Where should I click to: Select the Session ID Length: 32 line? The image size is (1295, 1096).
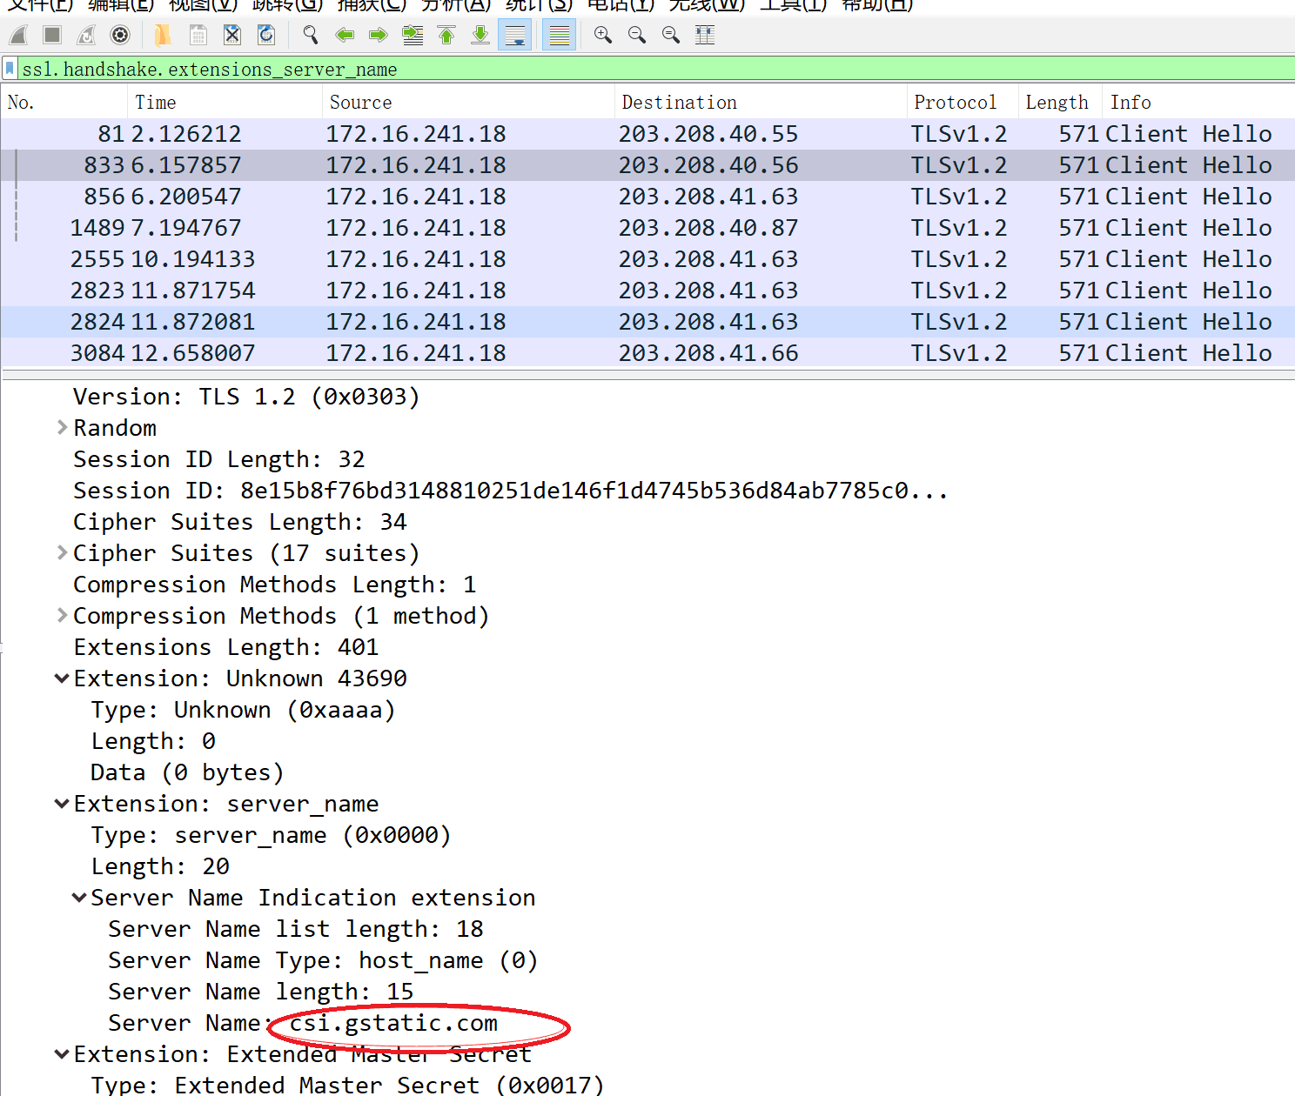(x=218, y=459)
